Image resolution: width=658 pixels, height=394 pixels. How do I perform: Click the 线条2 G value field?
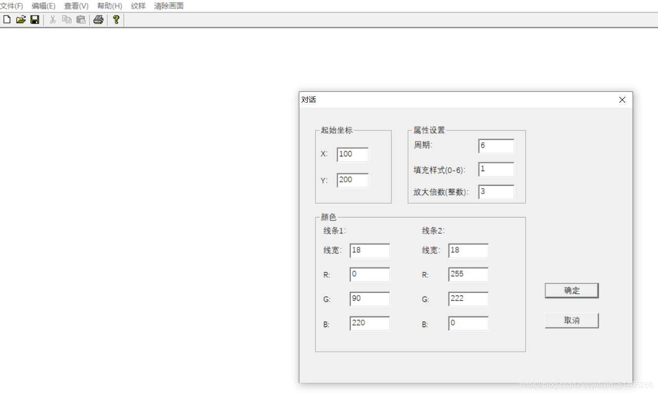point(468,299)
